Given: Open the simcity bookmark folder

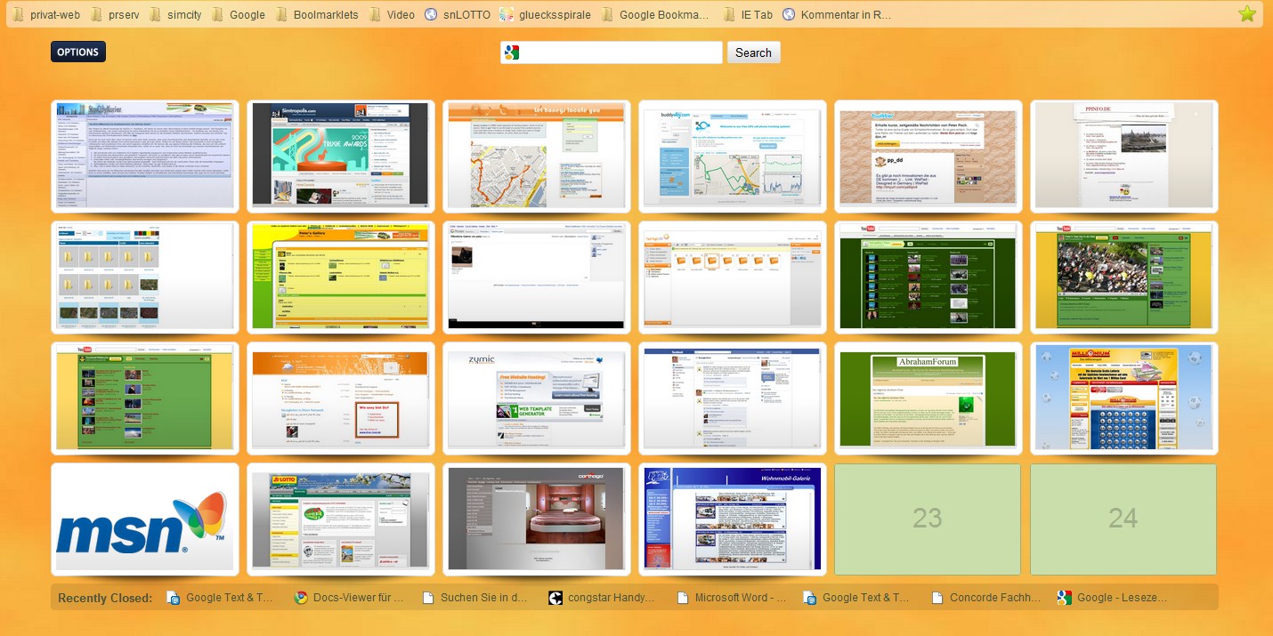Looking at the screenshot, I should [175, 14].
